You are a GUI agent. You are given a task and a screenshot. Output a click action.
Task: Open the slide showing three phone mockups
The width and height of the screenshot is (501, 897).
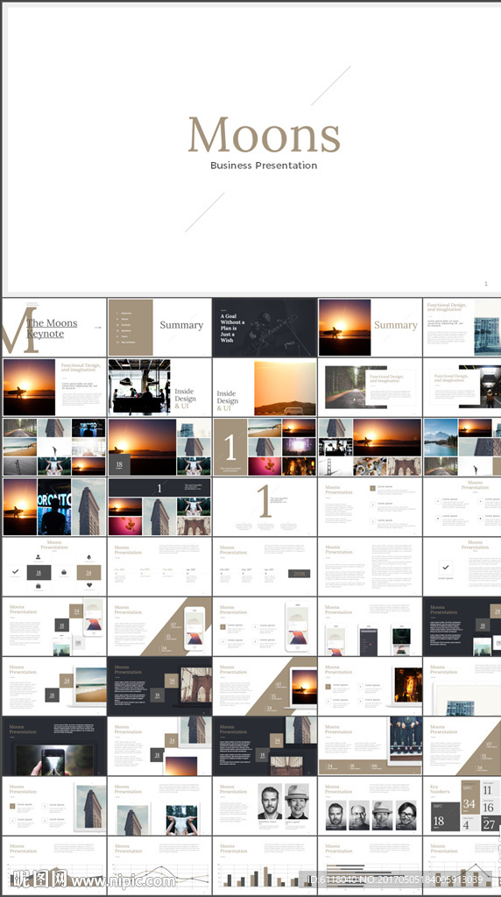pos(370,626)
